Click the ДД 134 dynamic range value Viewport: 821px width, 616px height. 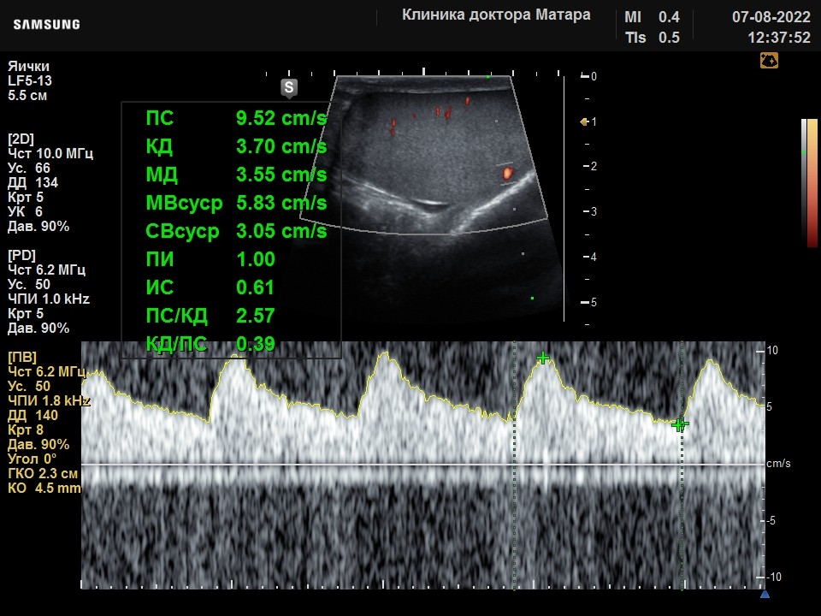[32, 183]
